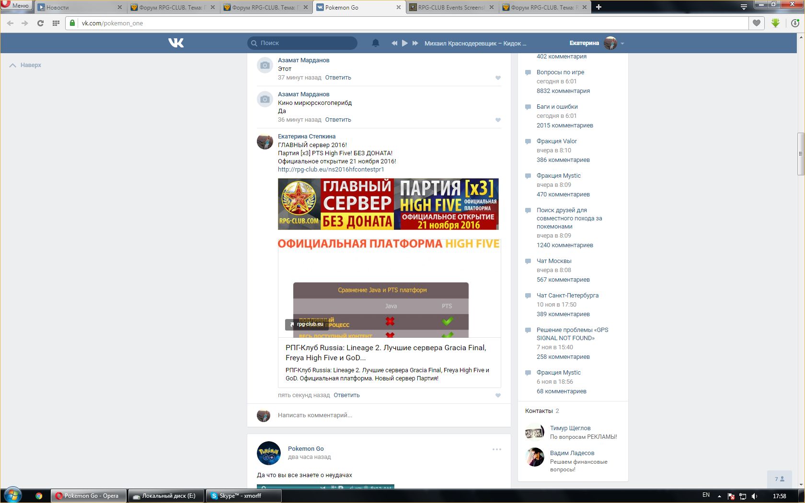Skip to next audio track
Image resolution: width=805 pixels, height=503 pixels.
coord(415,43)
